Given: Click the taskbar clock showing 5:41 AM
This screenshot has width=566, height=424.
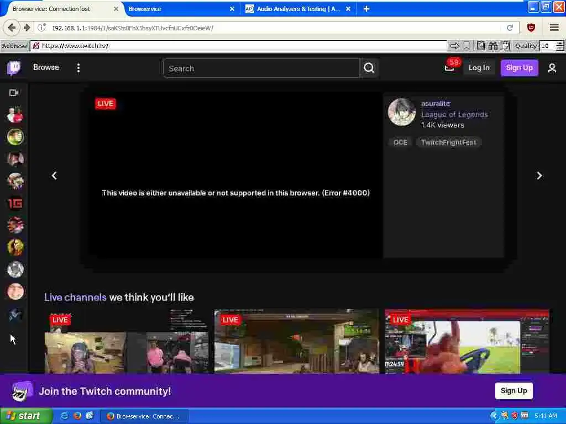Looking at the screenshot, I should coord(546,416).
